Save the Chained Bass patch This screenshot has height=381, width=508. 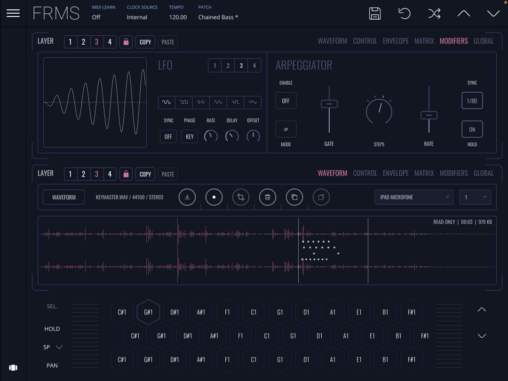(x=374, y=14)
